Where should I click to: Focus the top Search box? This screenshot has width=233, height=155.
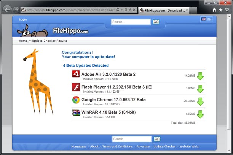click(131, 22)
